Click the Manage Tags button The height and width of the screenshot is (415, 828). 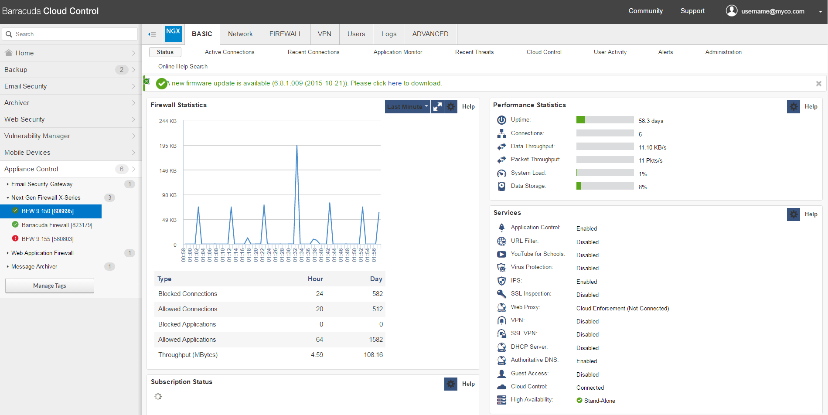pyautogui.click(x=50, y=286)
